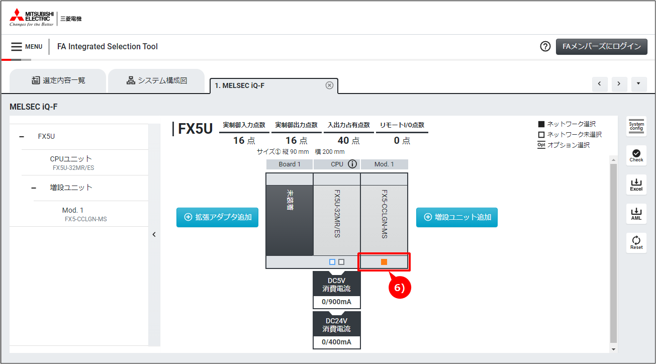
Task: Toggle the gray network square on CPU
Action: 341,262
